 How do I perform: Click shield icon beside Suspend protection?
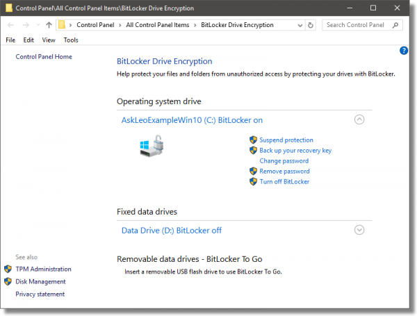click(x=253, y=140)
